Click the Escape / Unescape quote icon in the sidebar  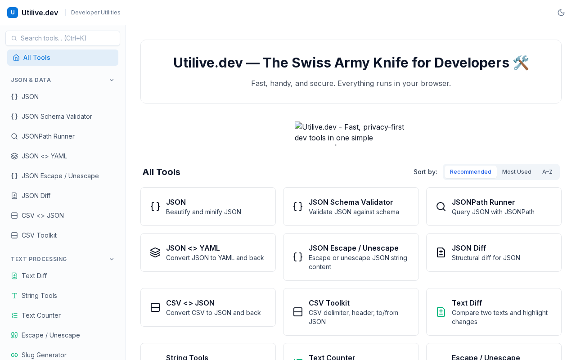point(14,335)
